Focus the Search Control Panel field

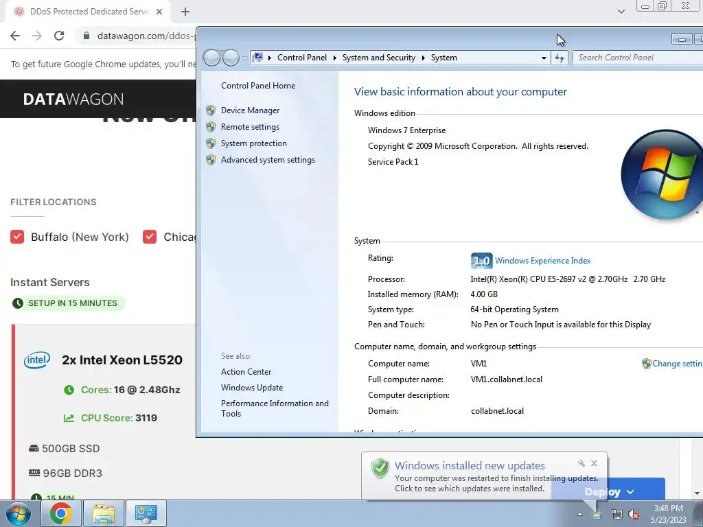point(638,58)
